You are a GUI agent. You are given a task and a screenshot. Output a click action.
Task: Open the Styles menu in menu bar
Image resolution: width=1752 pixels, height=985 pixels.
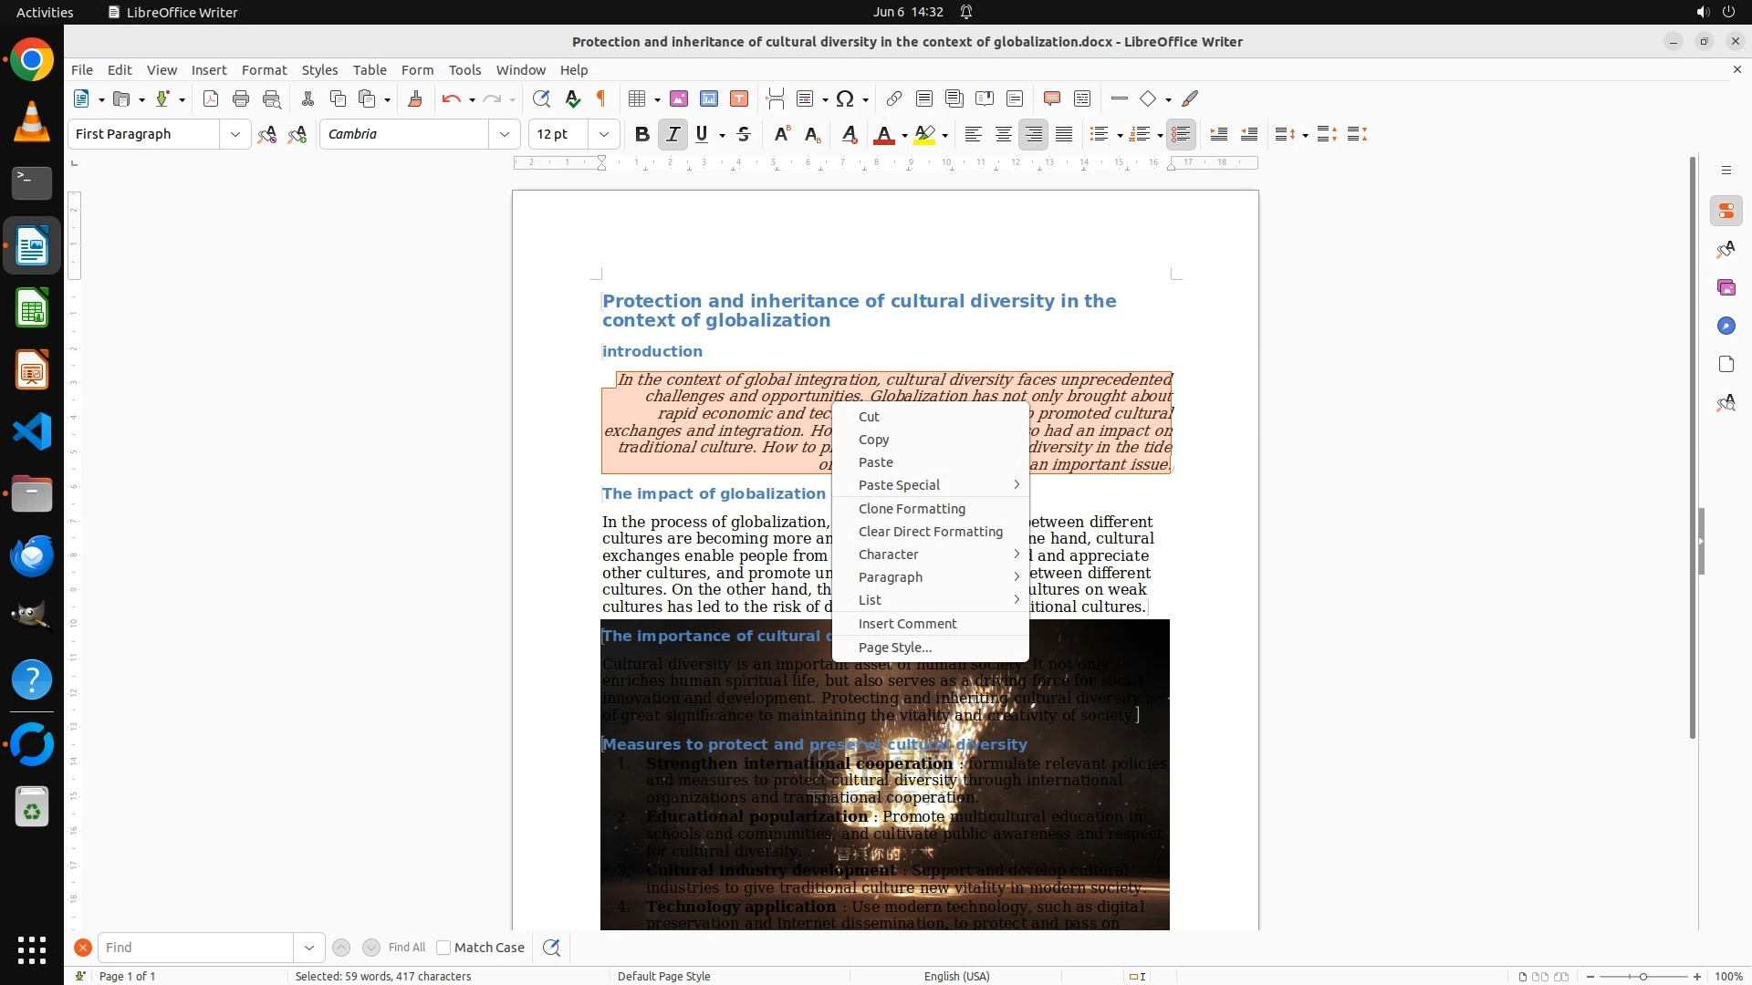(x=319, y=69)
